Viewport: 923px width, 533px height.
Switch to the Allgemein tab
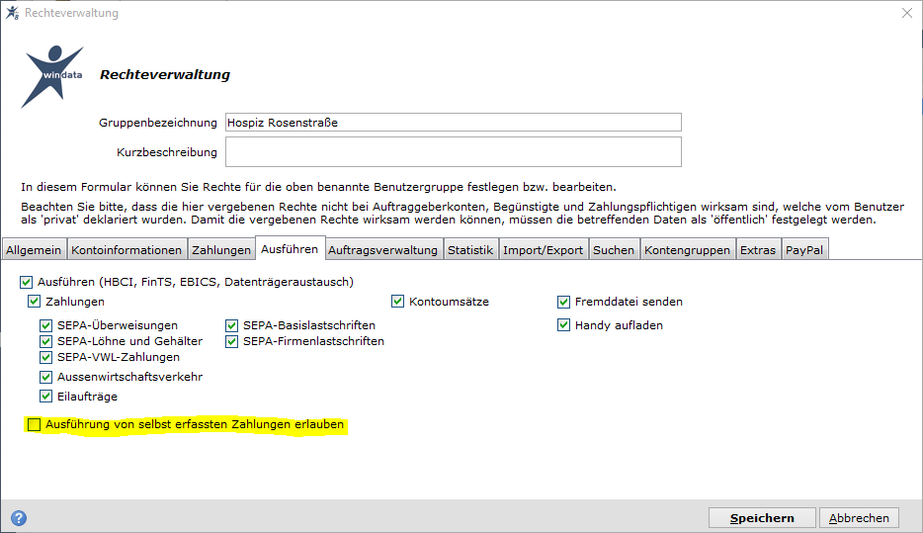click(34, 250)
